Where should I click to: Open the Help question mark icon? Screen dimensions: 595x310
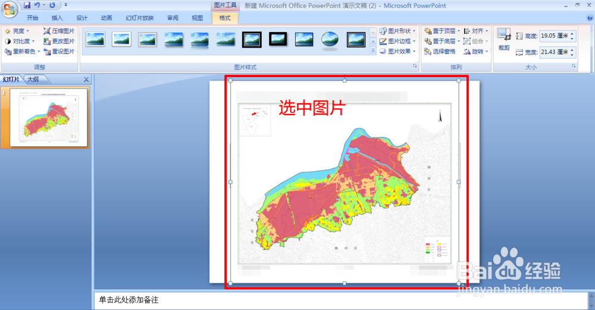point(590,18)
